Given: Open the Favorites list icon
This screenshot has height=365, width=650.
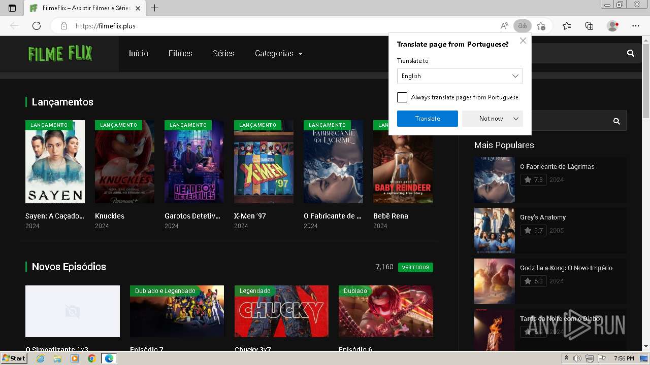Looking at the screenshot, I should [567, 26].
